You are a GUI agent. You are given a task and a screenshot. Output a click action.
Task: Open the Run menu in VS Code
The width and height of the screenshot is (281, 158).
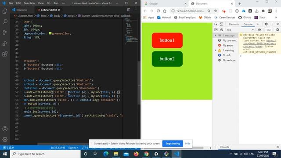point(56,3)
